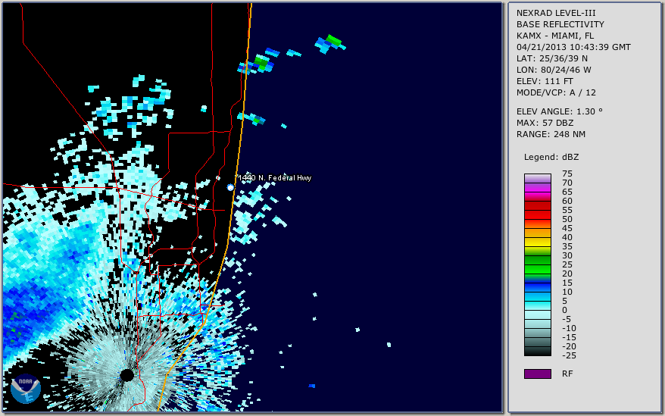The image size is (665, 416).
Task: Click the white location marker near 1440 N. Federal Hwy
Action: point(230,187)
